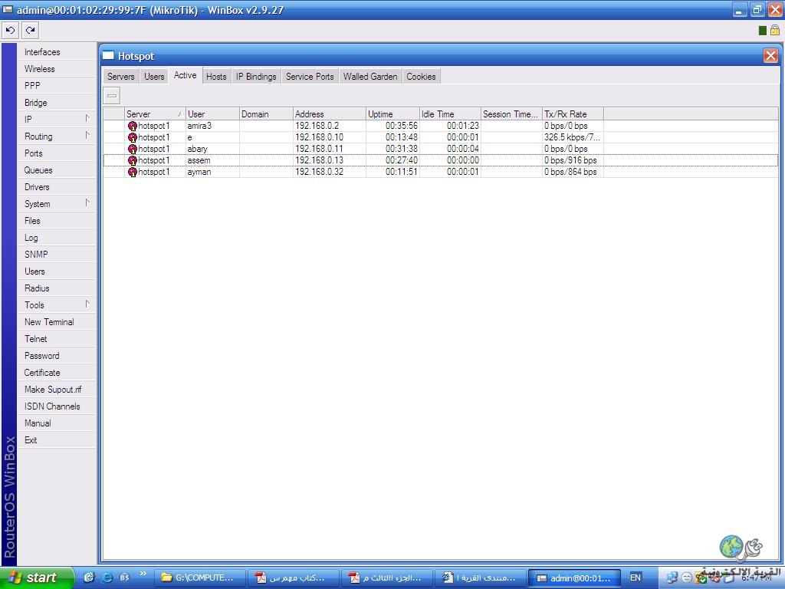Select address 192.168.0.32 cell
The image size is (785, 589).
click(330, 172)
